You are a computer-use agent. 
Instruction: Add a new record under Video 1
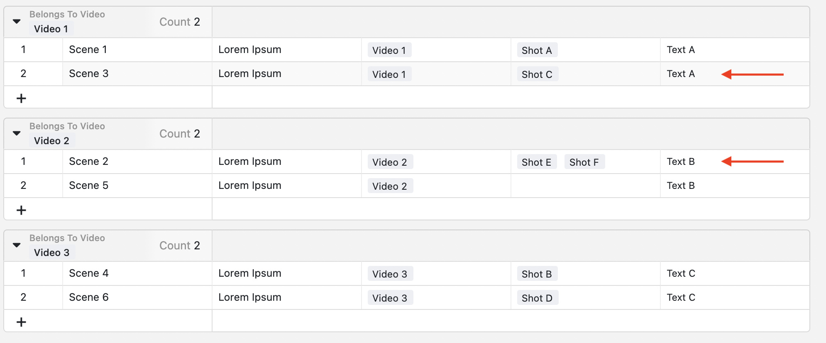click(21, 98)
